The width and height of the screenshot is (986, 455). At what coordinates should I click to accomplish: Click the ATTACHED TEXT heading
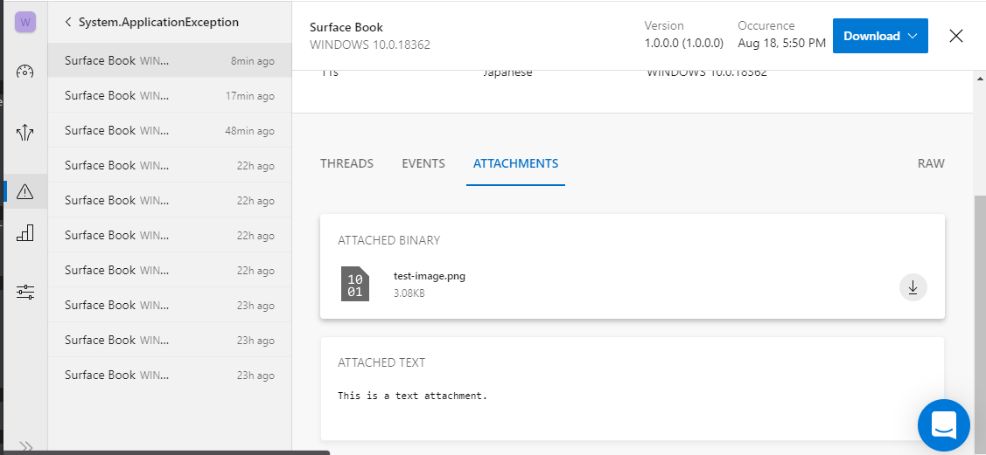pyautogui.click(x=381, y=362)
